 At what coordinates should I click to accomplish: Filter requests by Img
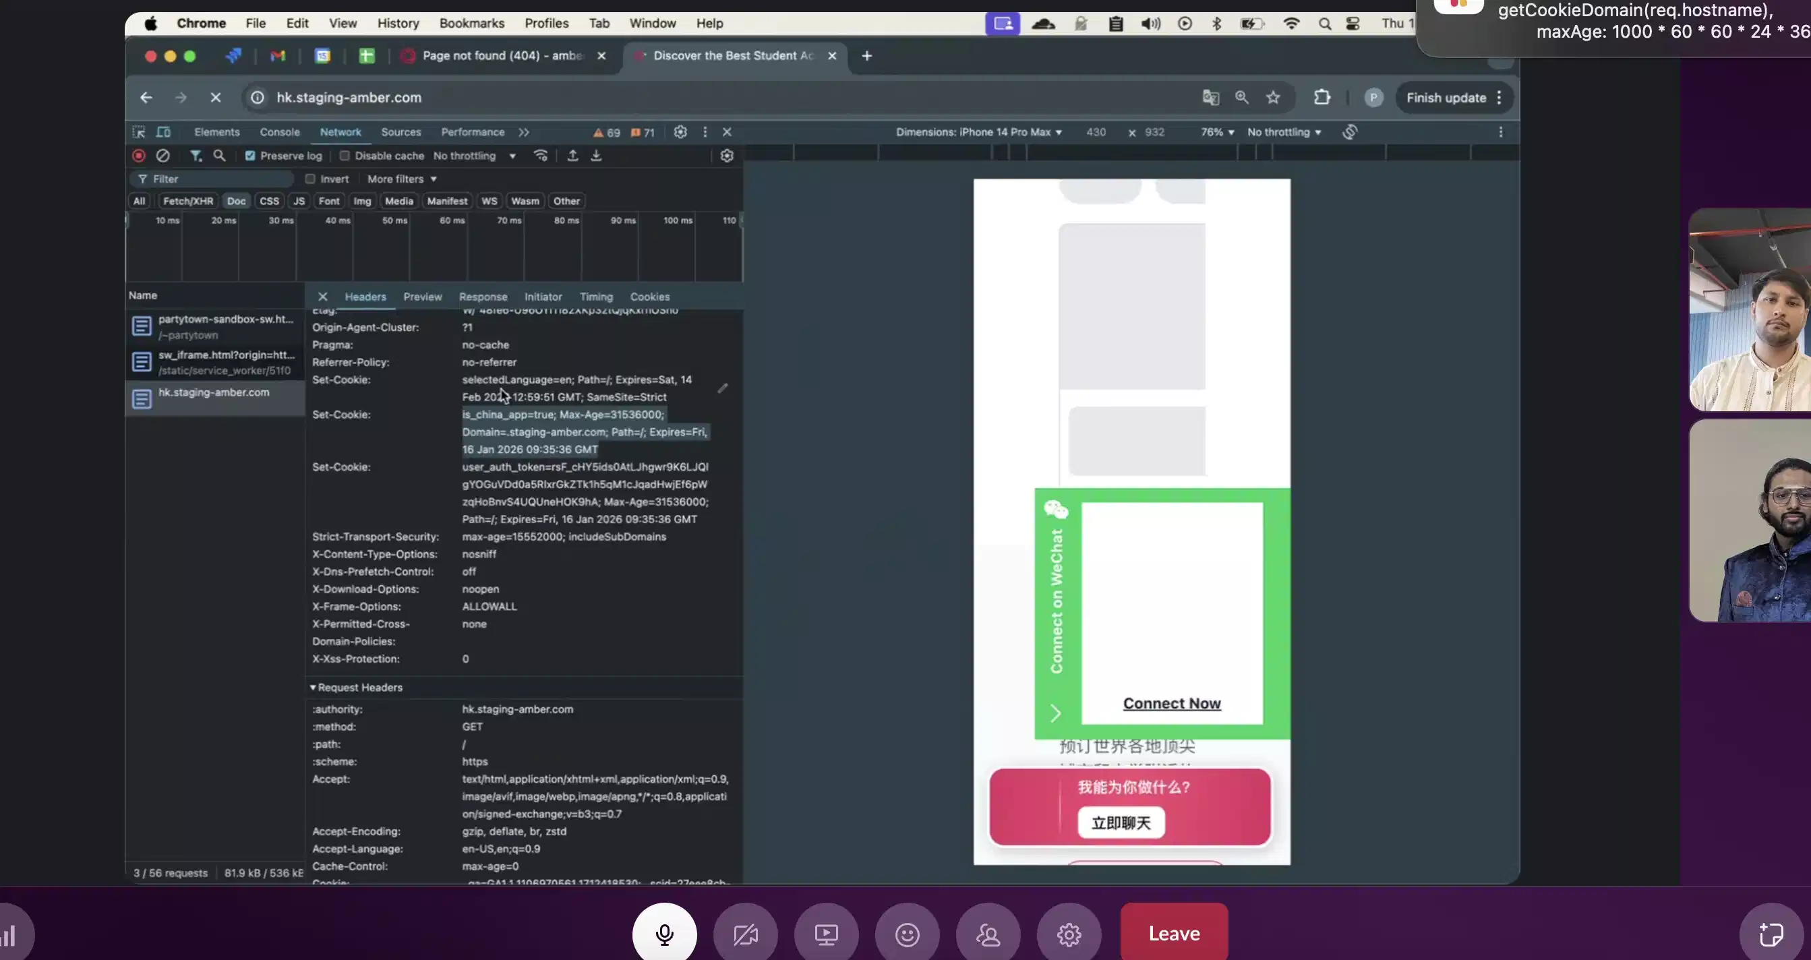(x=362, y=201)
